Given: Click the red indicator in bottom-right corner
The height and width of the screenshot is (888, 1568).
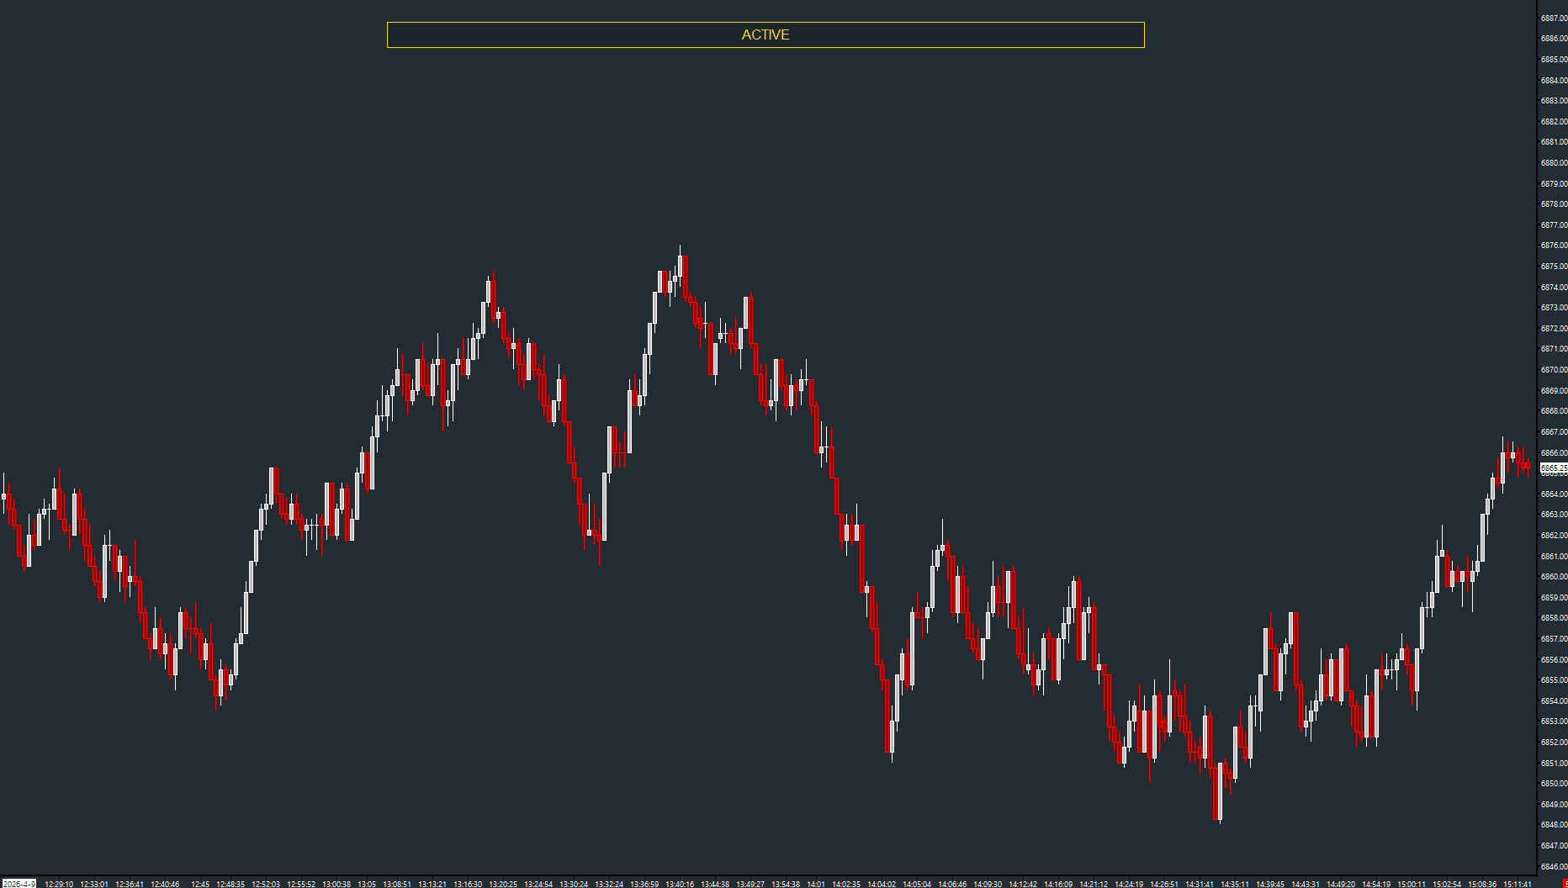Looking at the screenshot, I should coord(1565,883).
